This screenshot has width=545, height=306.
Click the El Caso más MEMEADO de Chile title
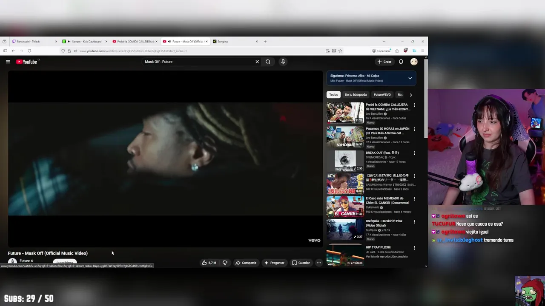(x=387, y=201)
